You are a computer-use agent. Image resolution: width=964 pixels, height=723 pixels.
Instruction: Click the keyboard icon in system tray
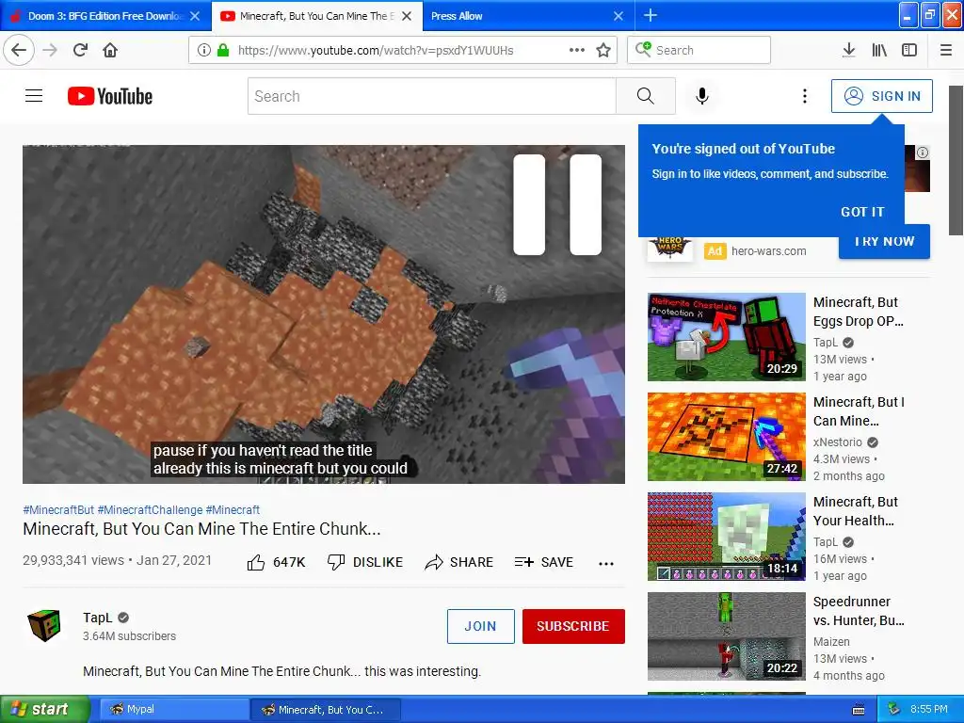point(859,710)
